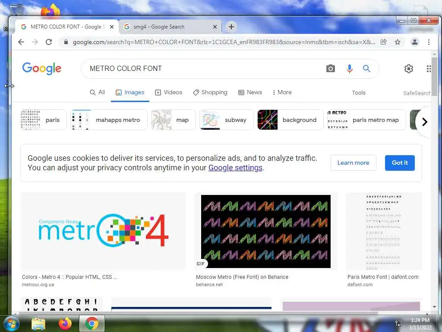442x332 pixels.
Task: Open the Google settings link
Action: (235, 168)
